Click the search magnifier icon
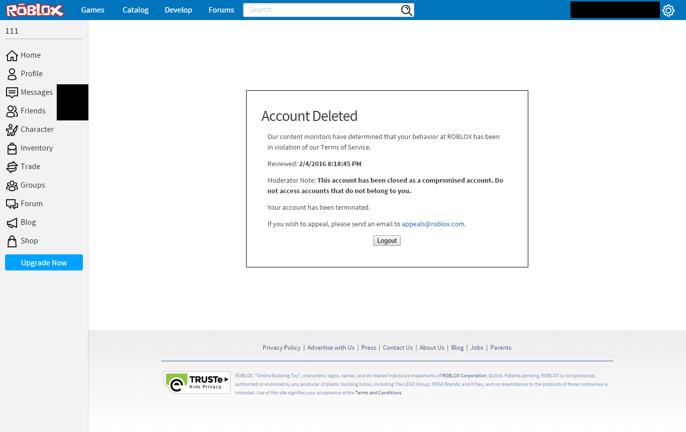This screenshot has width=686, height=432. (x=406, y=10)
